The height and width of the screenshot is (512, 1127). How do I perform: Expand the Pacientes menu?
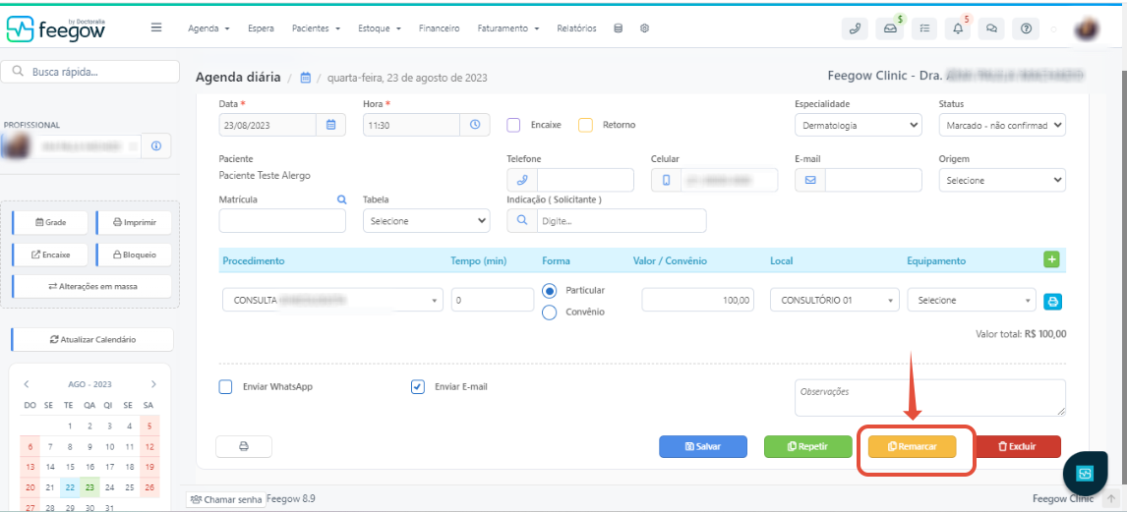(x=316, y=28)
